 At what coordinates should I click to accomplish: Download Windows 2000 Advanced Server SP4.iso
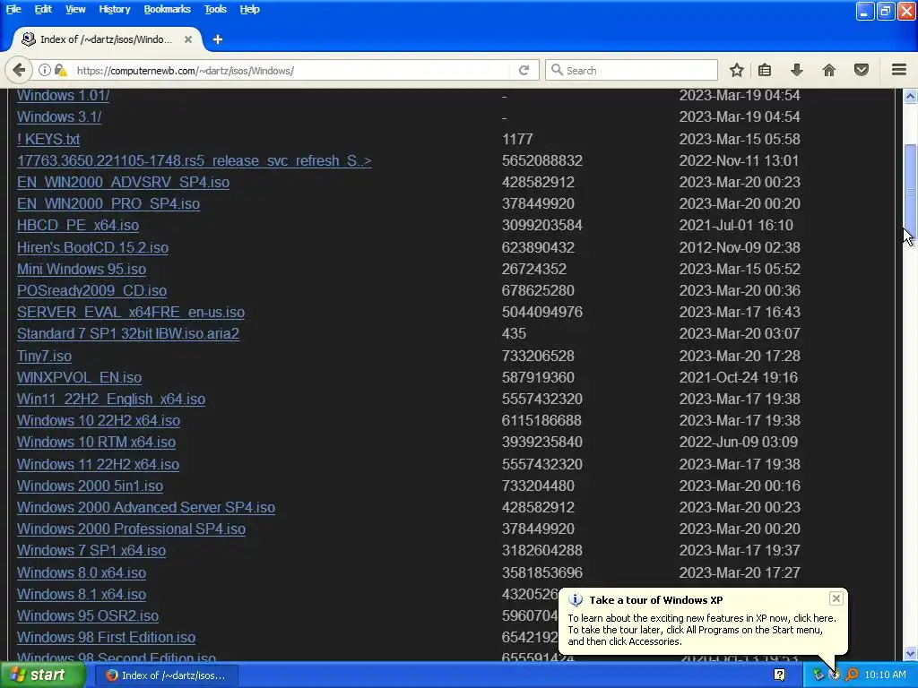click(x=146, y=508)
